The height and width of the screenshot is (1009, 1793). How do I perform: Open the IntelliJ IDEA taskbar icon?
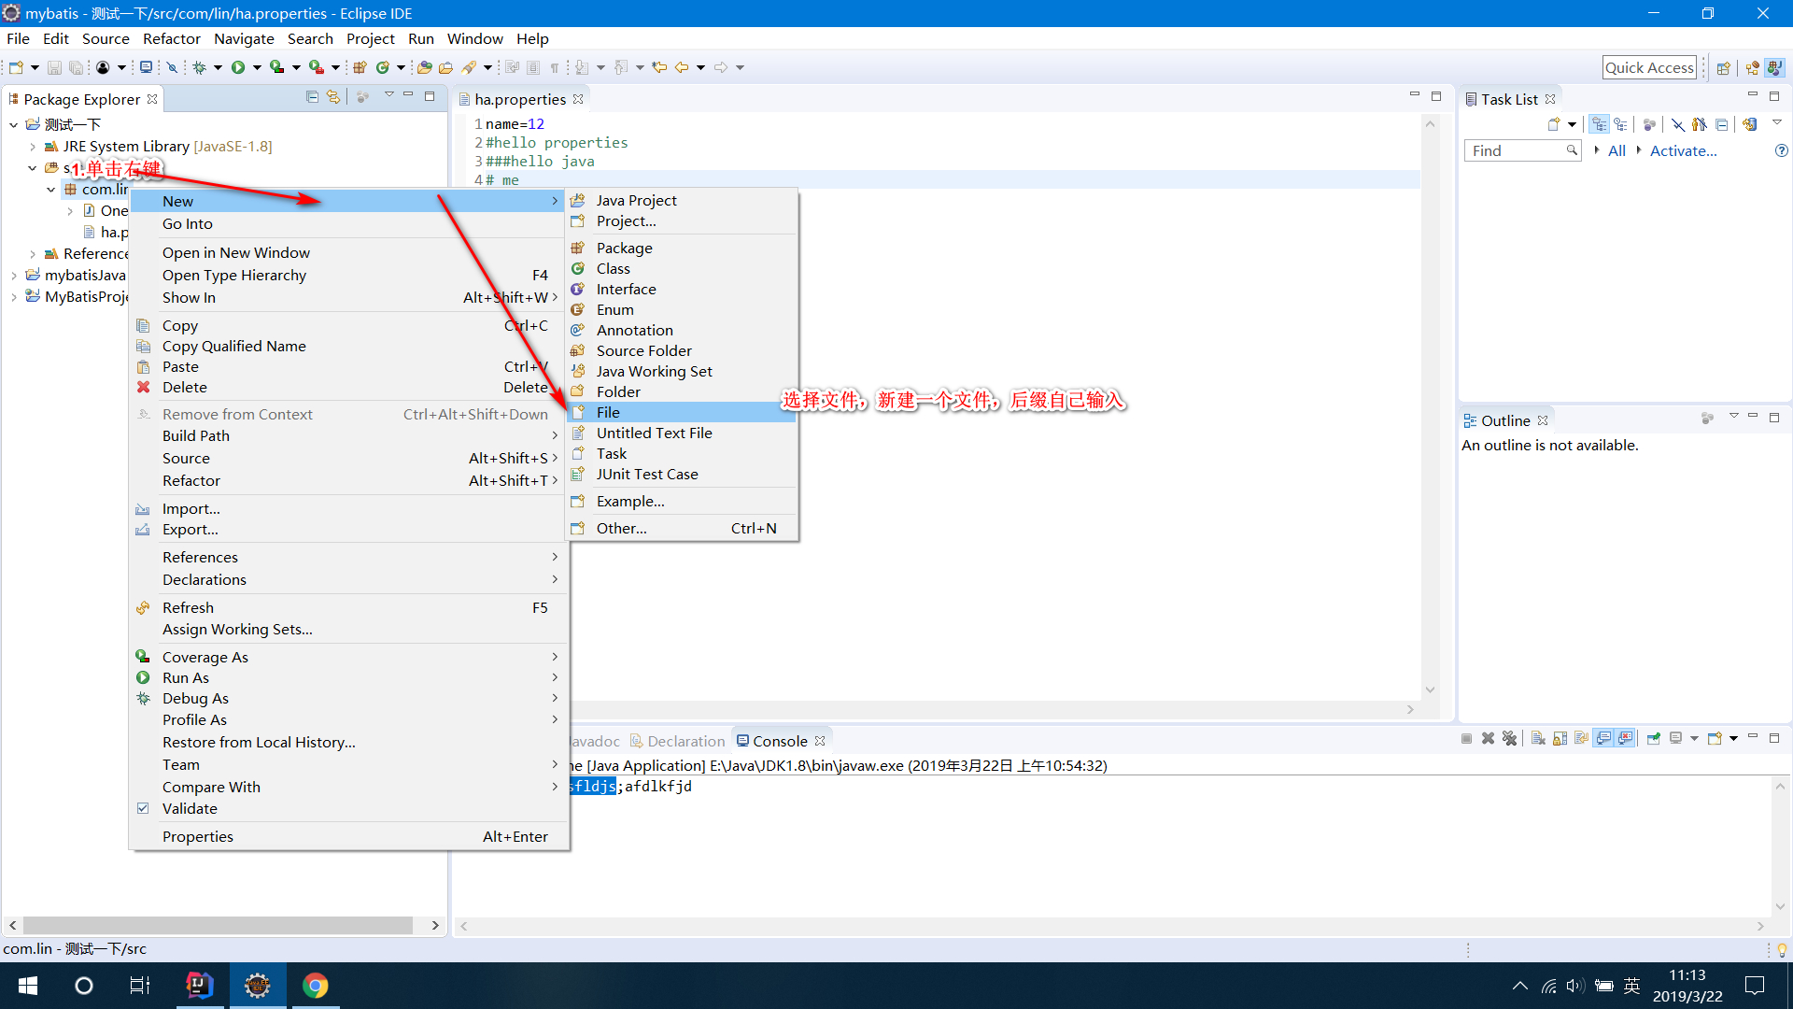coord(199,986)
